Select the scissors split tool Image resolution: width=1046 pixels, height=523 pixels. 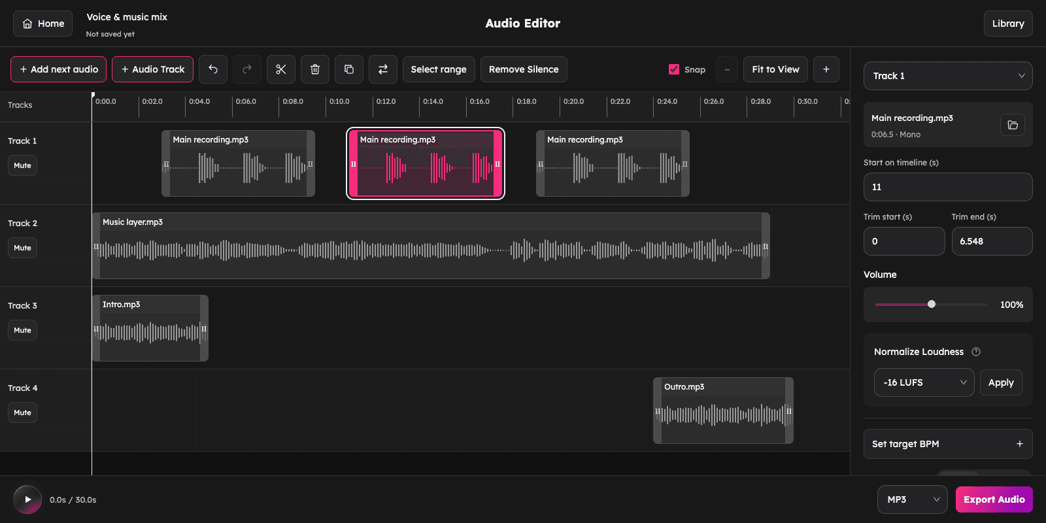[281, 69]
